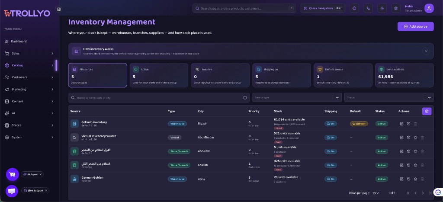Delete the Gannon Golden source
Screen dimensions: 443x202
click(422, 179)
